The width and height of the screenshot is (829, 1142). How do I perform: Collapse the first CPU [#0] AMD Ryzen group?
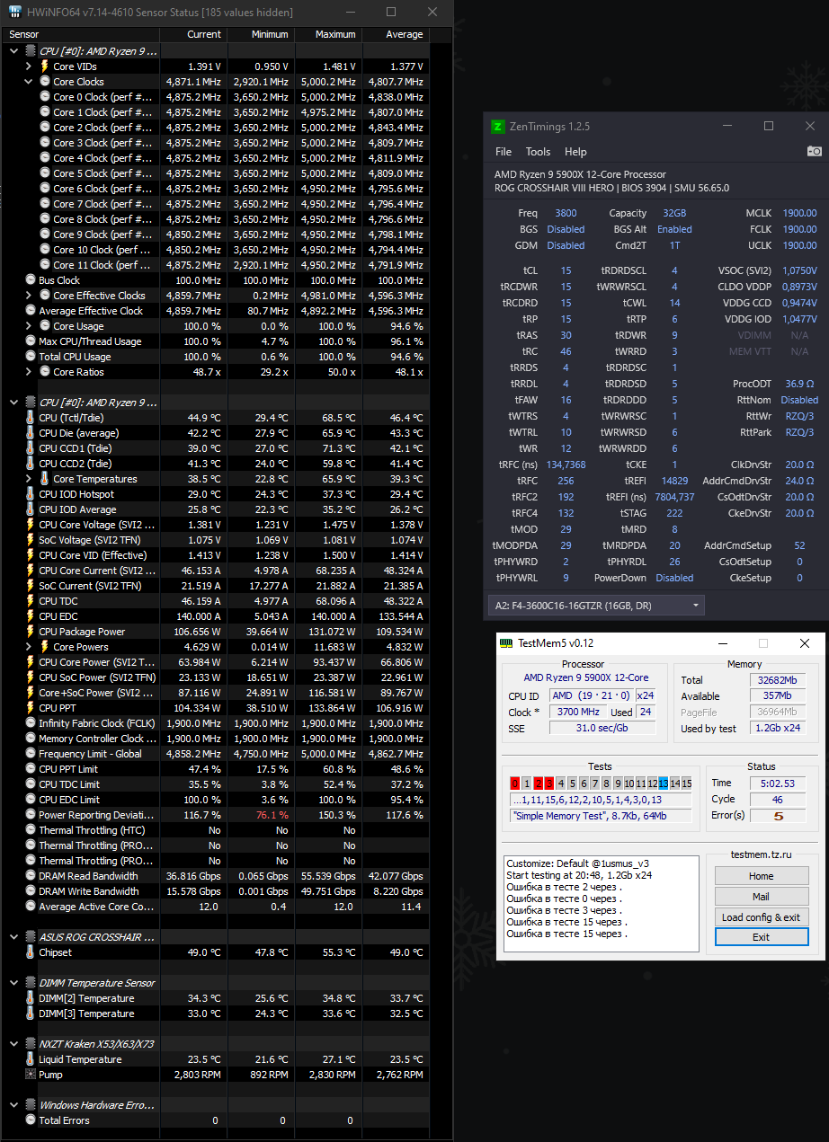[13, 51]
